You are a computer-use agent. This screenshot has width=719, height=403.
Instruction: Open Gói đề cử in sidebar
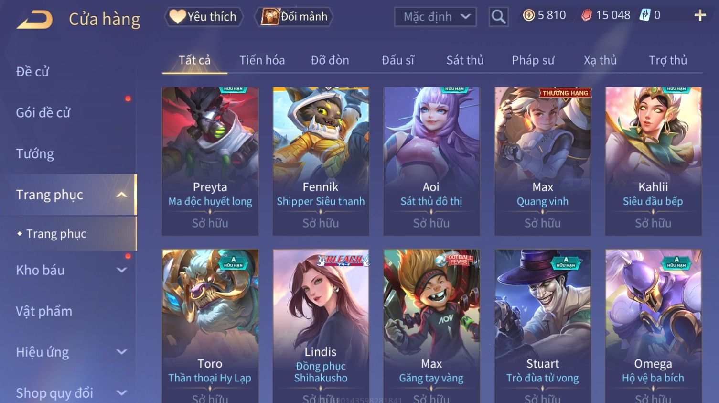[43, 113]
